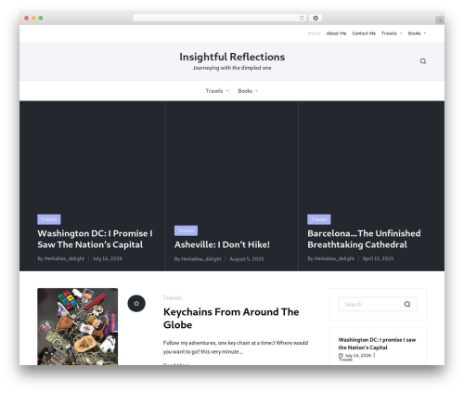Open Washington DC featured post title

pos(95,239)
